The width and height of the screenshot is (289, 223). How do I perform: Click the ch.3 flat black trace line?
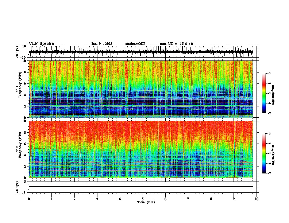[141, 187]
